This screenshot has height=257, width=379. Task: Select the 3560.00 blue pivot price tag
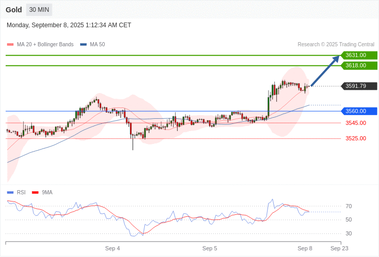click(x=358, y=111)
